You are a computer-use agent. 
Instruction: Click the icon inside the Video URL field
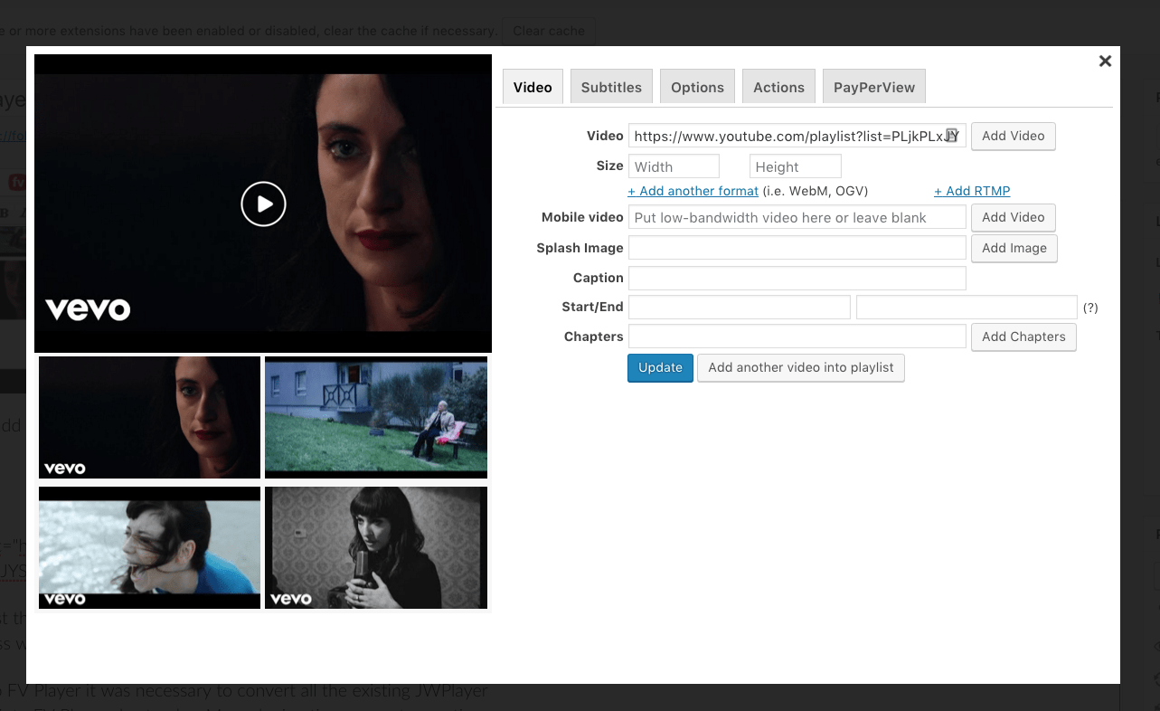pyautogui.click(x=952, y=136)
